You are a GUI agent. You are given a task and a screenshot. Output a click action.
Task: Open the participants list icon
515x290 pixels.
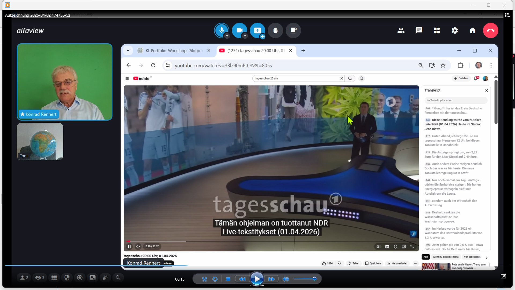click(x=401, y=31)
